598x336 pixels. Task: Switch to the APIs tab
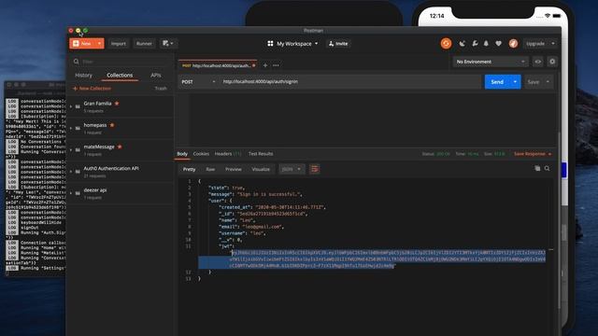[x=156, y=75]
